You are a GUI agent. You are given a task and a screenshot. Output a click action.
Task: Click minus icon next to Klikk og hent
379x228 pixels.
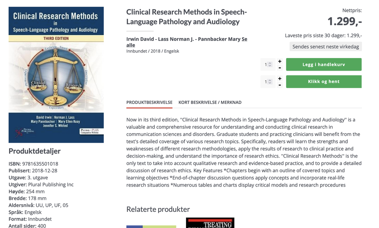pyautogui.click(x=280, y=85)
